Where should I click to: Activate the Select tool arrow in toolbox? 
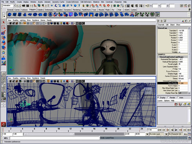(x=4, y=22)
